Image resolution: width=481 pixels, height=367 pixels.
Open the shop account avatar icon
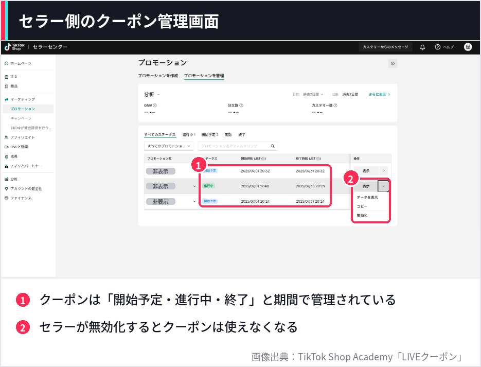tap(468, 47)
